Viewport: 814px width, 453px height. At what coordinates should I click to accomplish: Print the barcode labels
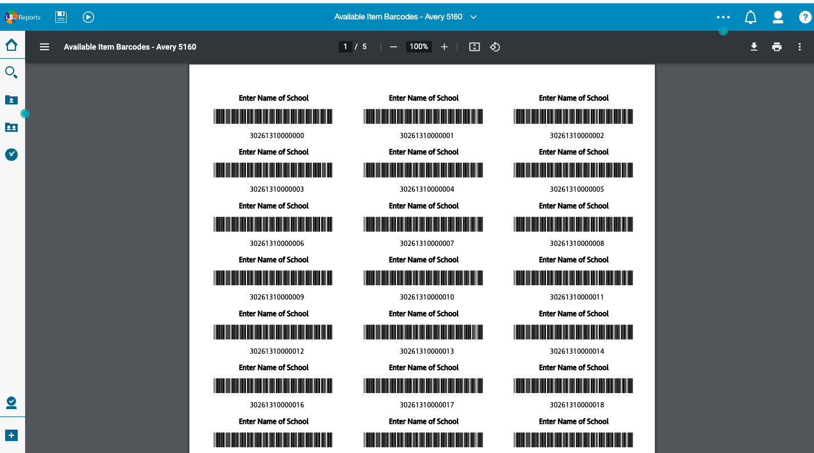pos(777,47)
